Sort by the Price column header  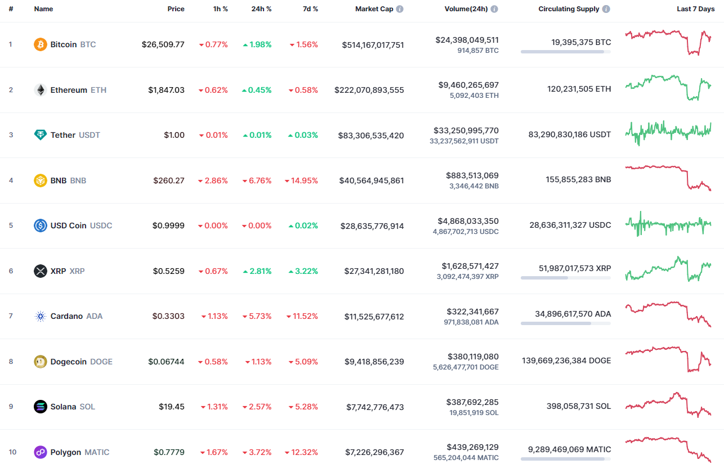176,8
